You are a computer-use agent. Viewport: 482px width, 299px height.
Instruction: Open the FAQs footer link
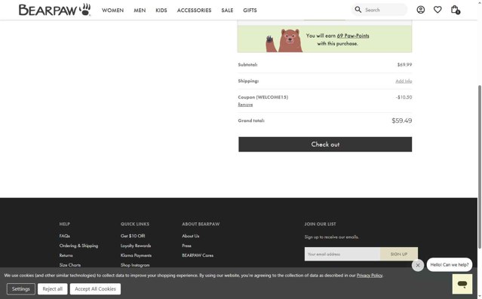coord(65,236)
